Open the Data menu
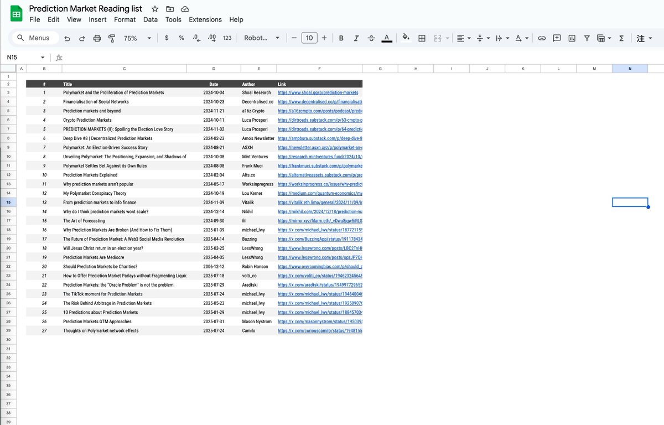Image resolution: width=664 pixels, height=425 pixels. [x=151, y=19]
